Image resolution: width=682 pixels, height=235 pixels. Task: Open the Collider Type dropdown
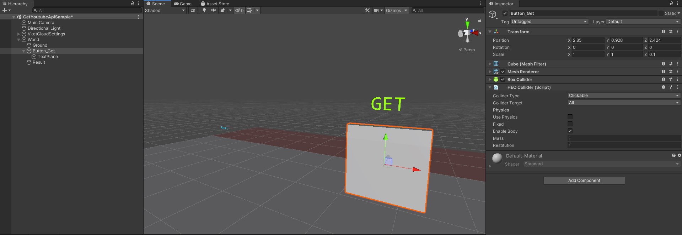point(624,96)
